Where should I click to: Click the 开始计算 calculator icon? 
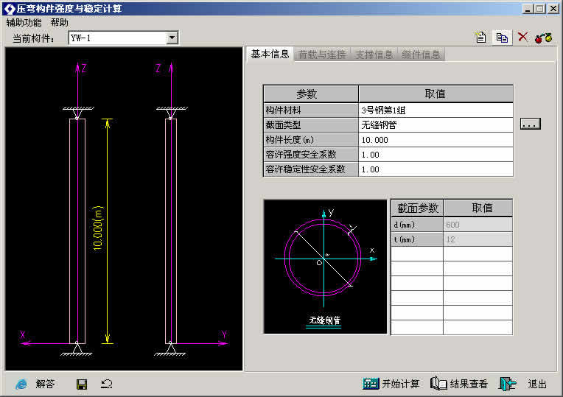click(371, 384)
